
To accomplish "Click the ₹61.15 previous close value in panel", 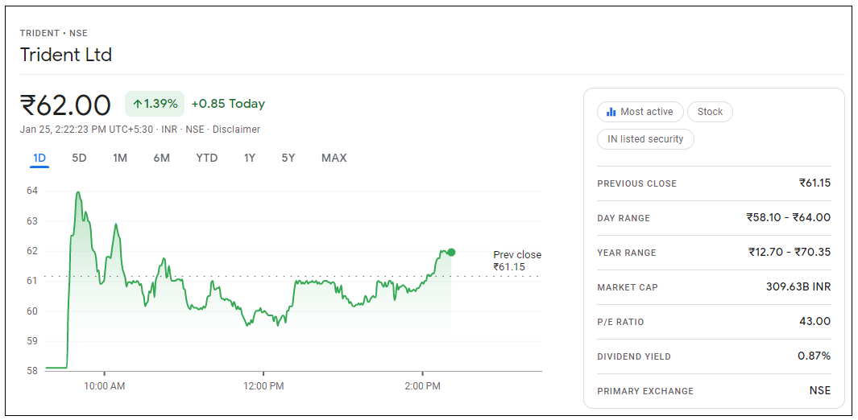I will coord(814,183).
